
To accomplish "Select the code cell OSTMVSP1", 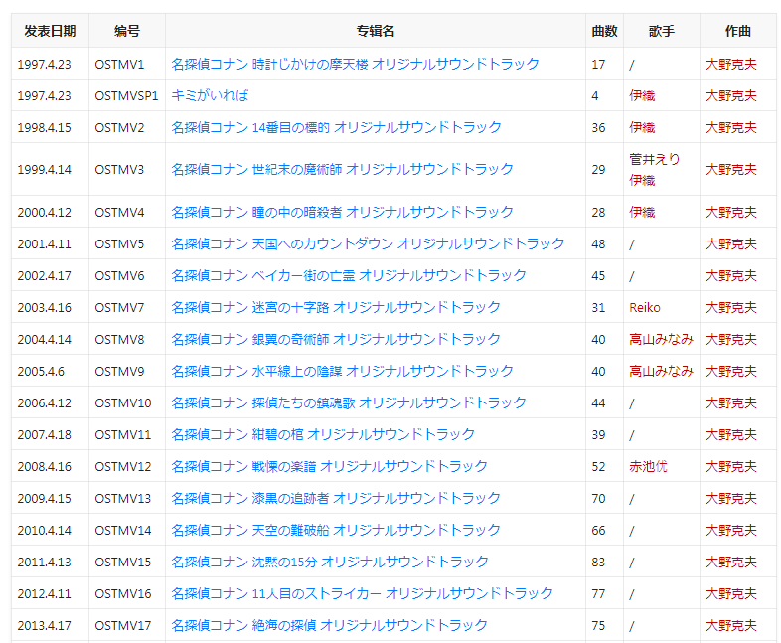I will coord(126,95).
